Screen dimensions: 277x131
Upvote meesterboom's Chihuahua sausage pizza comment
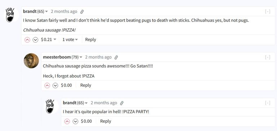pyautogui.click(x=47, y=86)
